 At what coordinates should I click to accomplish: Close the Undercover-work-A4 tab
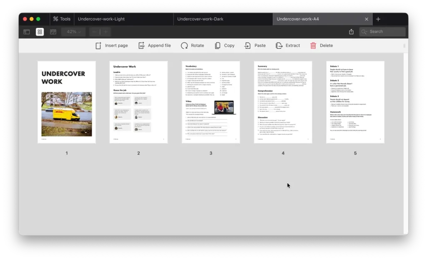tap(367, 19)
